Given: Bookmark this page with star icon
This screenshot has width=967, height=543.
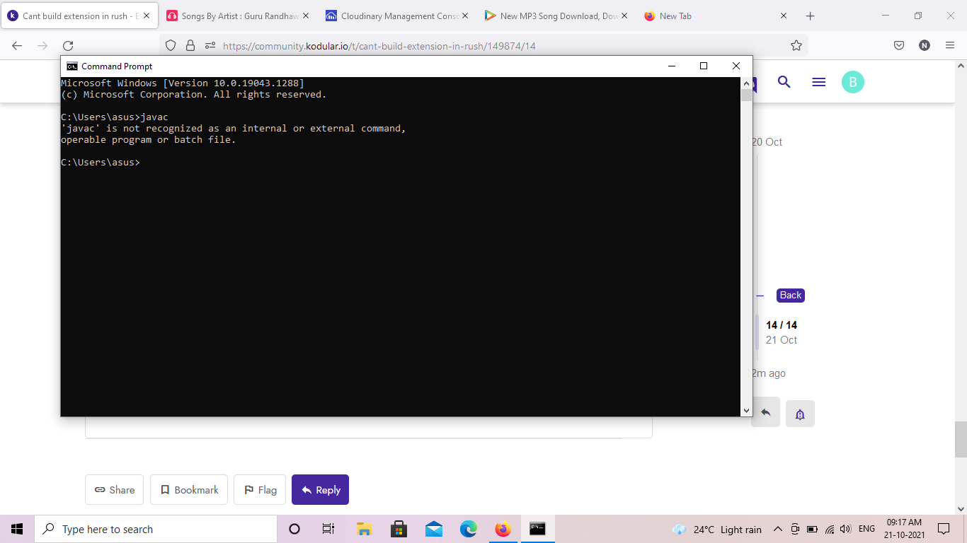Looking at the screenshot, I should (796, 45).
